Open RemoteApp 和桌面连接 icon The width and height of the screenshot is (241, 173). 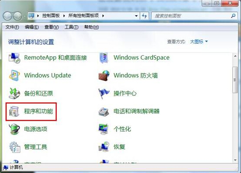[14, 58]
